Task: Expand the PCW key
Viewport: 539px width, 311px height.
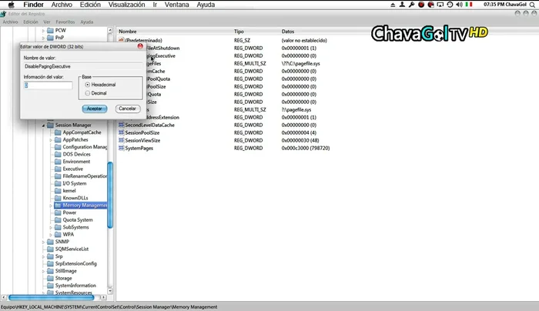Action: 43,31
